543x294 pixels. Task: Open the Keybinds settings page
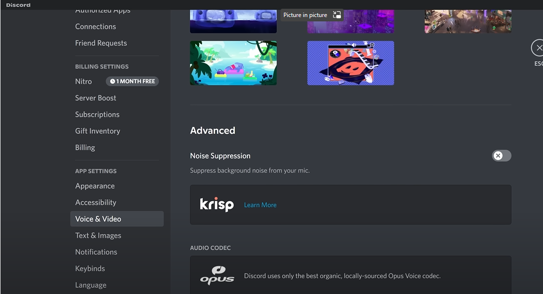pyautogui.click(x=90, y=269)
